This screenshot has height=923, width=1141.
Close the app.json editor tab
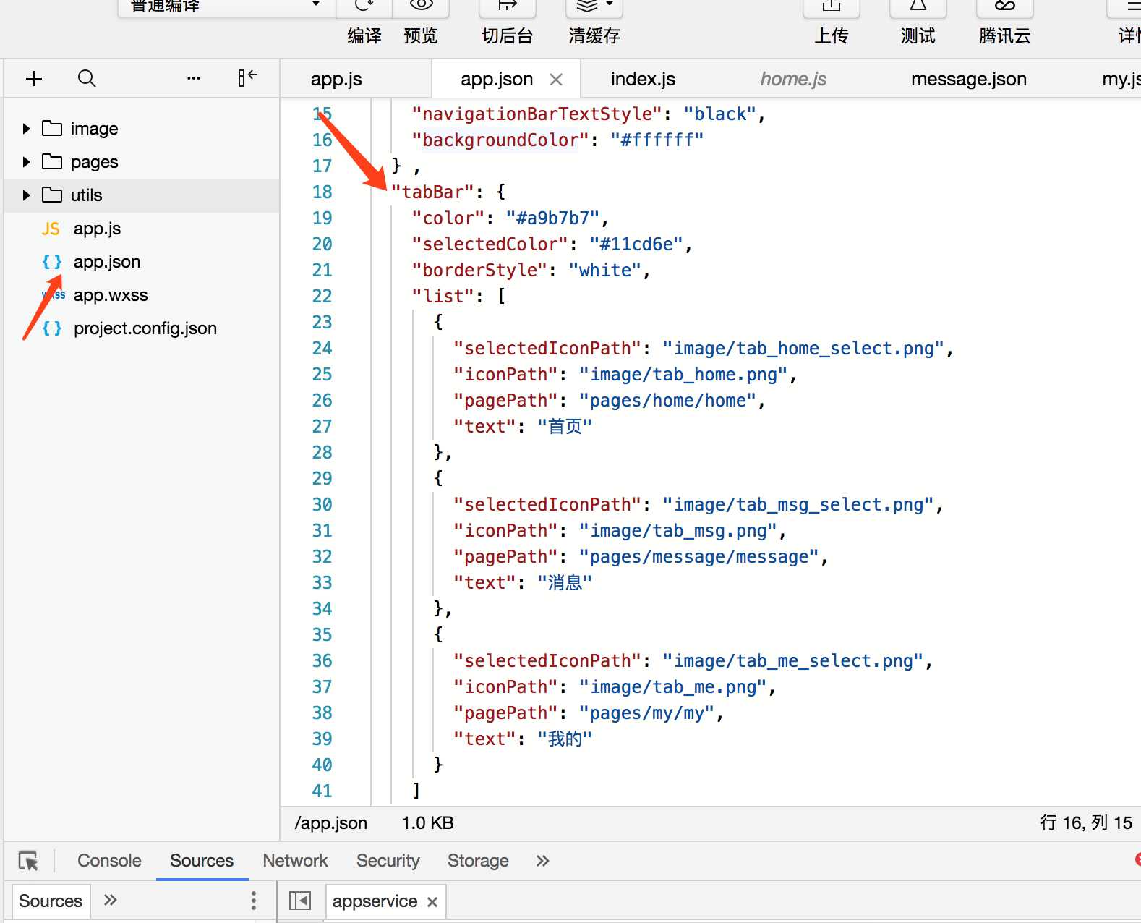[x=556, y=80]
